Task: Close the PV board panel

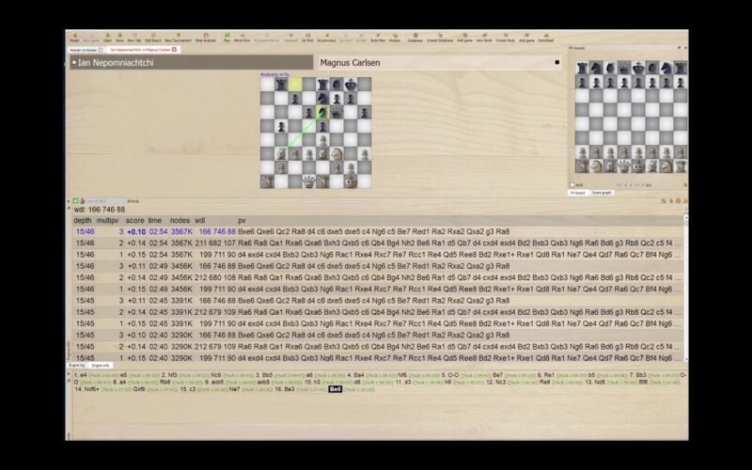Action: 686,48
